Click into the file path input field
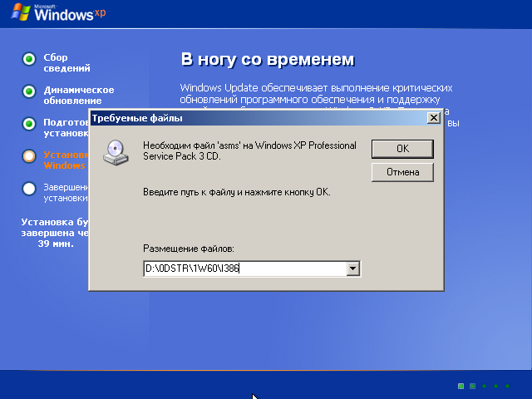532x399 pixels. [x=245, y=268]
